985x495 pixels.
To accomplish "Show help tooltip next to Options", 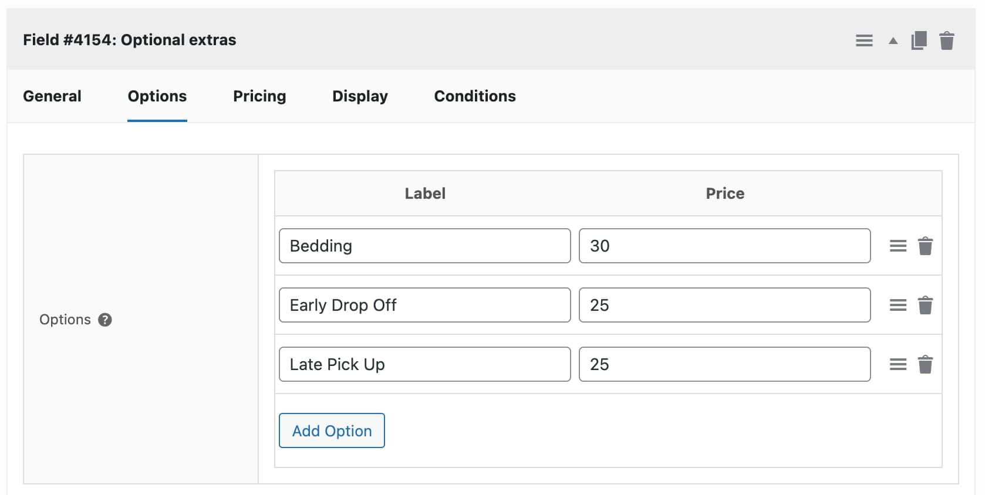I will click(x=105, y=320).
